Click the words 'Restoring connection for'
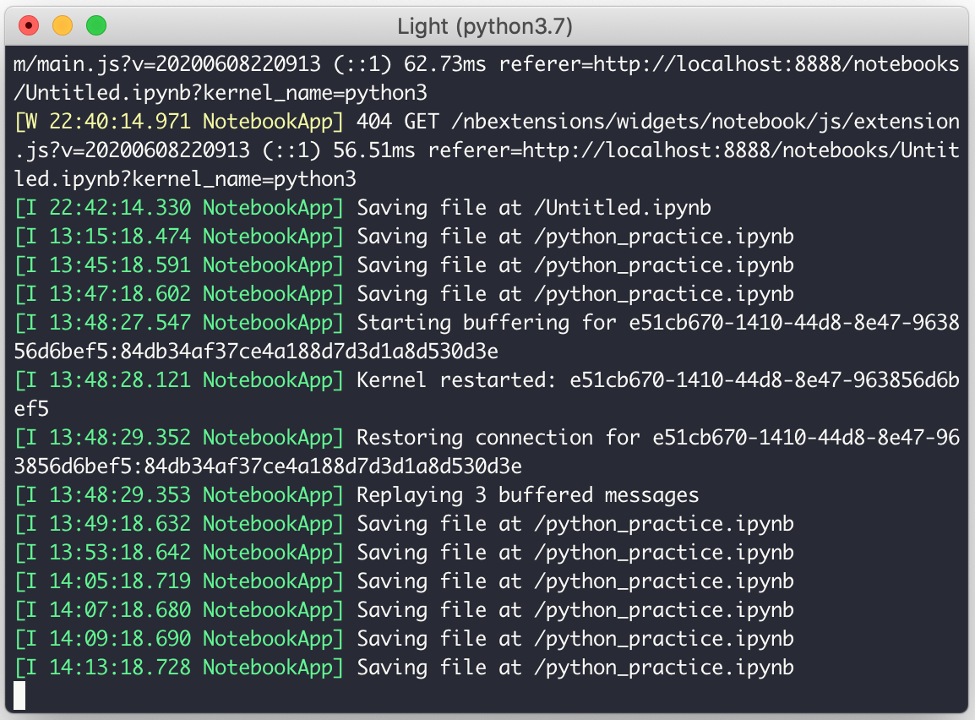The width and height of the screenshot is (975, 720). tap(498, 438)
